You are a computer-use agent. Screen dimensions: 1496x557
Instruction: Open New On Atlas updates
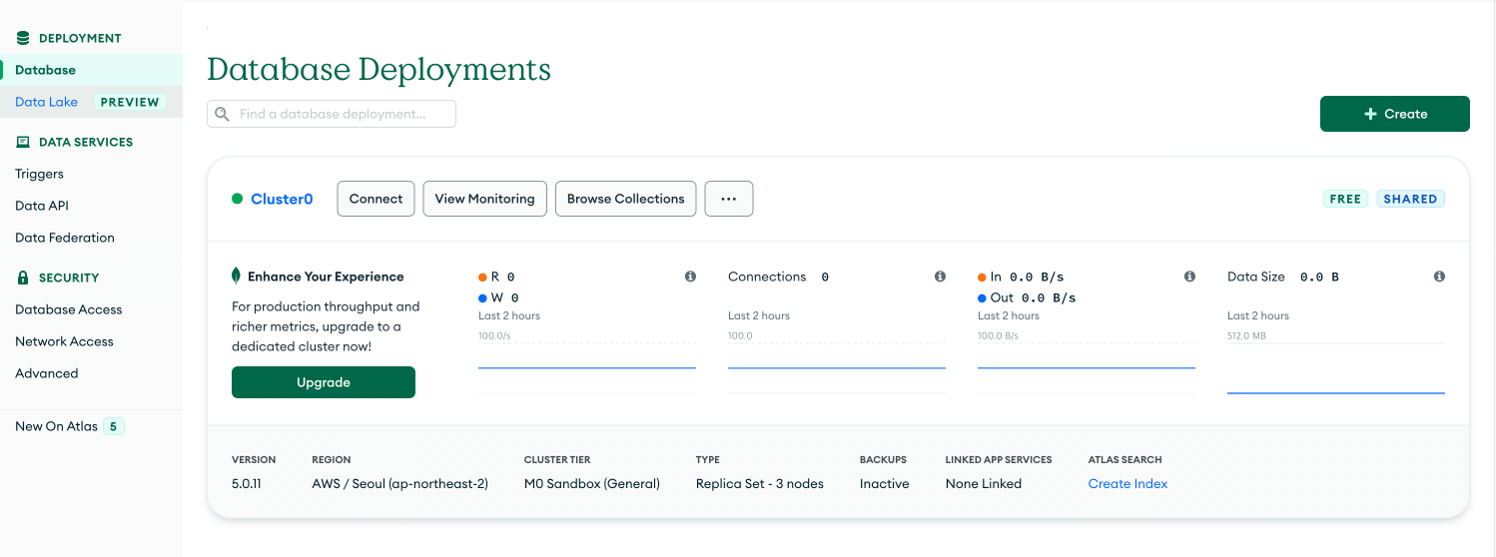tap(56, 426)
